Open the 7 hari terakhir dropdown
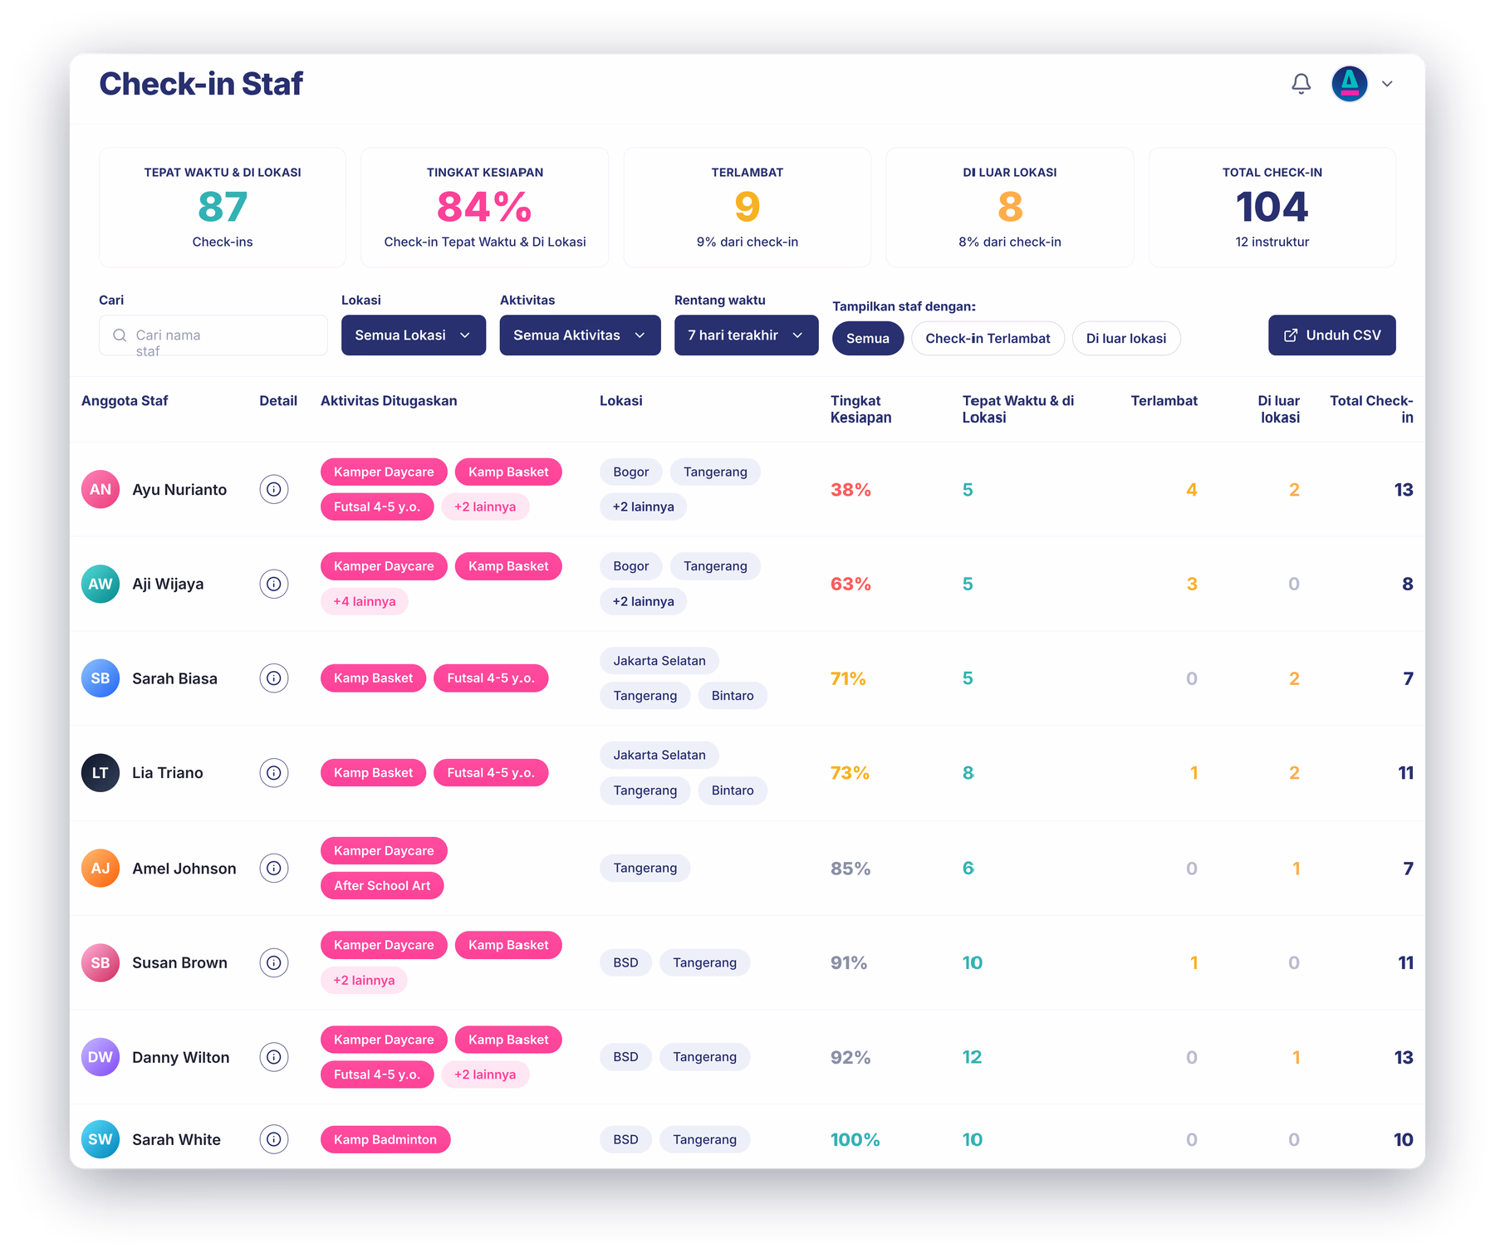Viewport: 1495px width, 1253px height. [x=746, y=335]
